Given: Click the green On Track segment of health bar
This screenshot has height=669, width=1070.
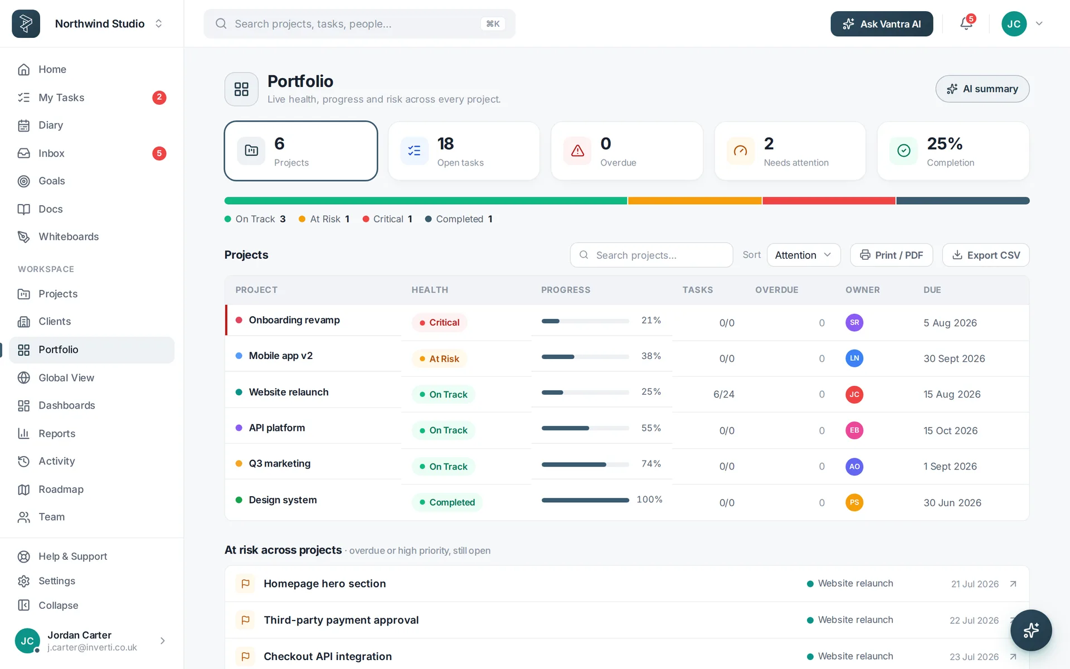Looking at the screenshot, I should tap(426, 201).
